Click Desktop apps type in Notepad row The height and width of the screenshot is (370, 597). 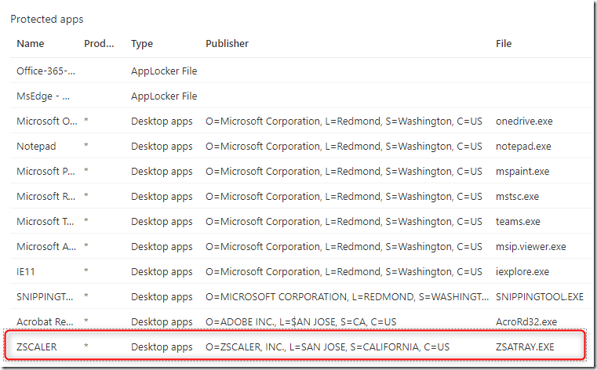[x=162, y=147]
